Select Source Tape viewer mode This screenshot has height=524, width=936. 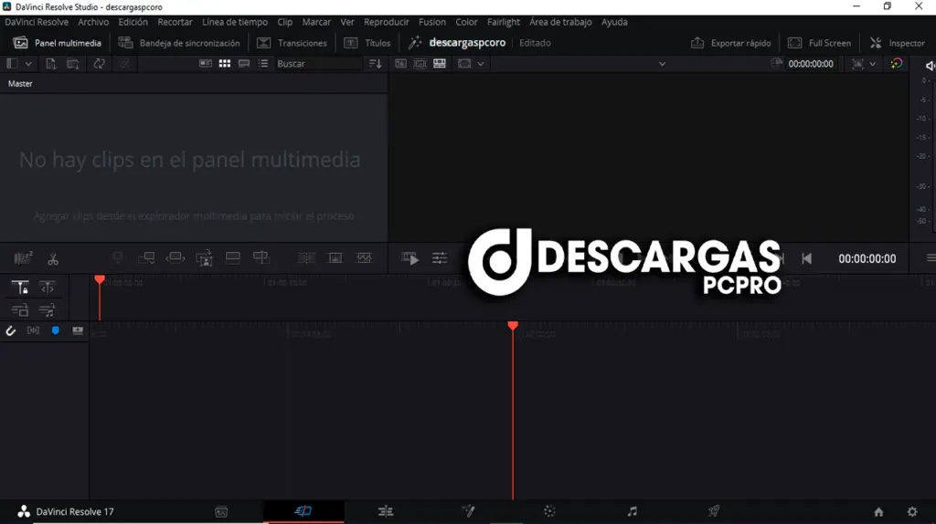420,64
